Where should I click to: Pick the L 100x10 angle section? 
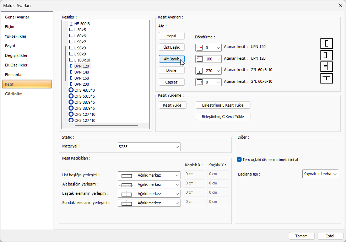82,60
